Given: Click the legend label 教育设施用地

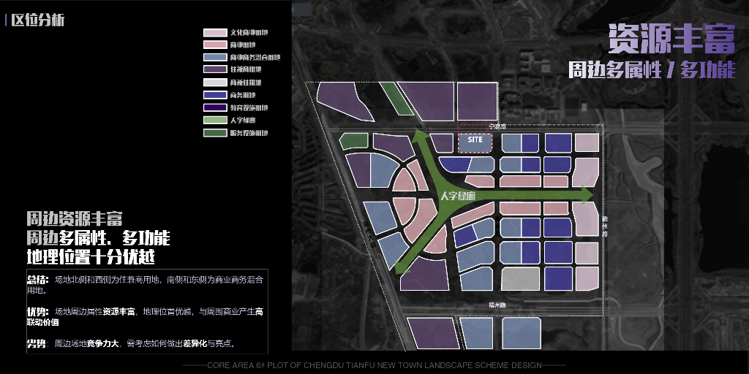Looking at the screenshot, I should click(249, 108).
